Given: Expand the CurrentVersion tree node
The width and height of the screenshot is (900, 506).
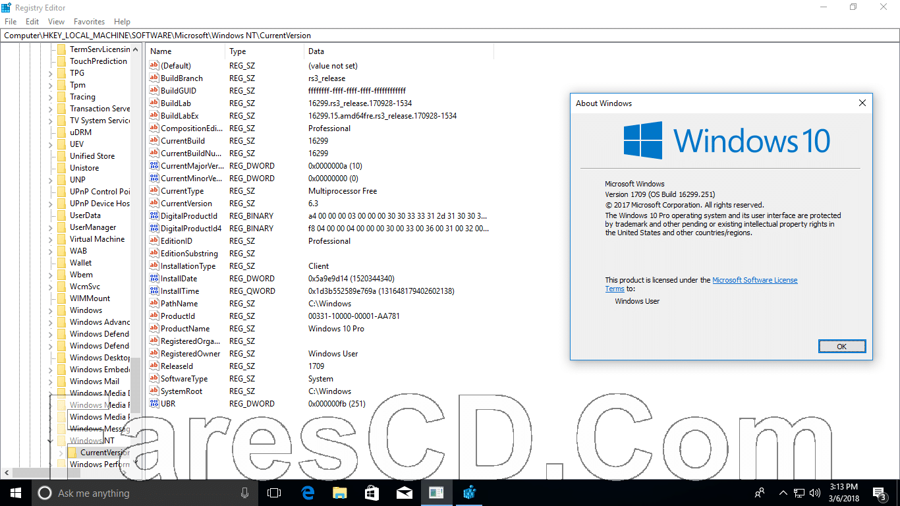Looking at the screenshot, I should click(x=61, y=453).
